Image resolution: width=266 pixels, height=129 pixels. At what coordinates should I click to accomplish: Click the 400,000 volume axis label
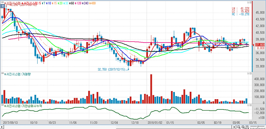[x=259, y=79]
